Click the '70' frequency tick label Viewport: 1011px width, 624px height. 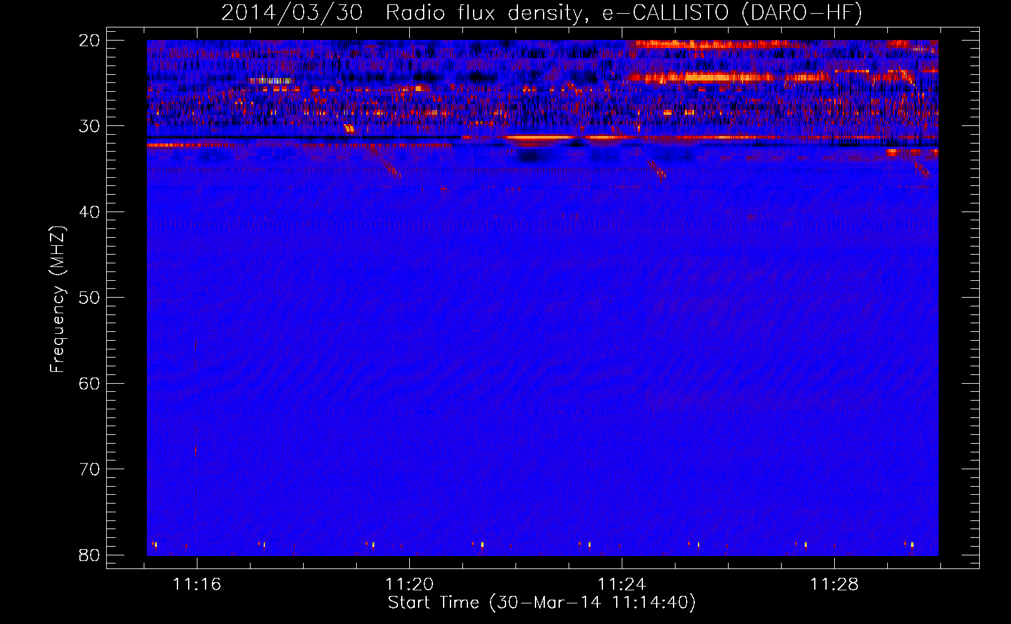pos(89,469)
